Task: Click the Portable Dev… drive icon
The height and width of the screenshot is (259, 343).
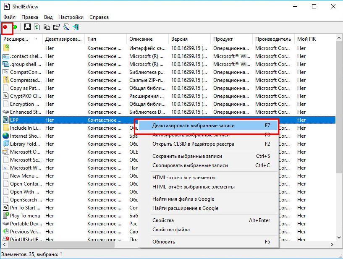Action: (x=6, y=224)
